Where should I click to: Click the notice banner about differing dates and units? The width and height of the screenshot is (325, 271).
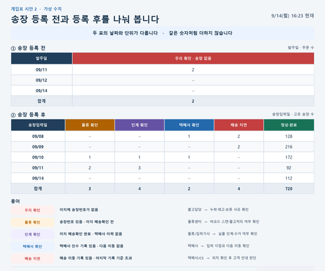[162, 33]
